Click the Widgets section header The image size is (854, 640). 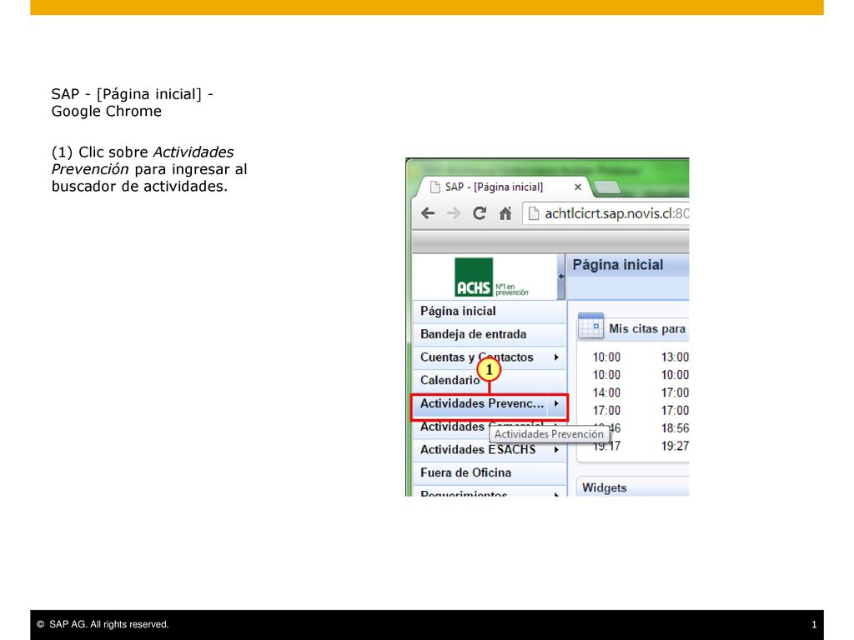pyautogui.click(x=633, y=487)
